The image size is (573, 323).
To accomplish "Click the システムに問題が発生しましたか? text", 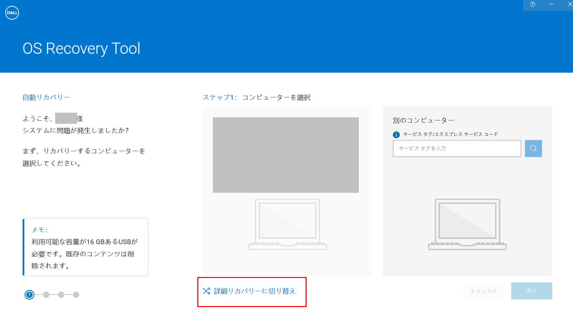I will 76,131.
